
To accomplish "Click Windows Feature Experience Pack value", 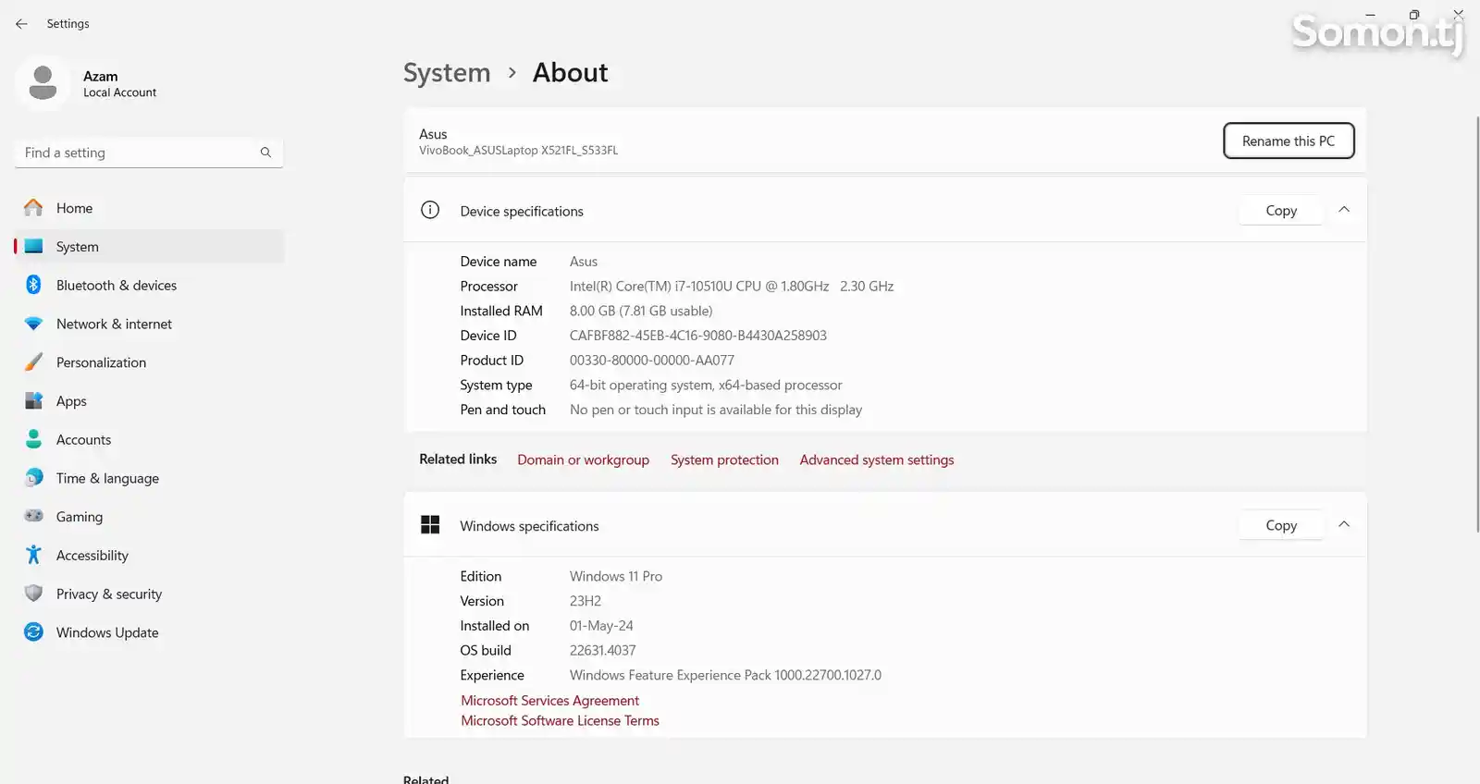I will click(725, 676).
